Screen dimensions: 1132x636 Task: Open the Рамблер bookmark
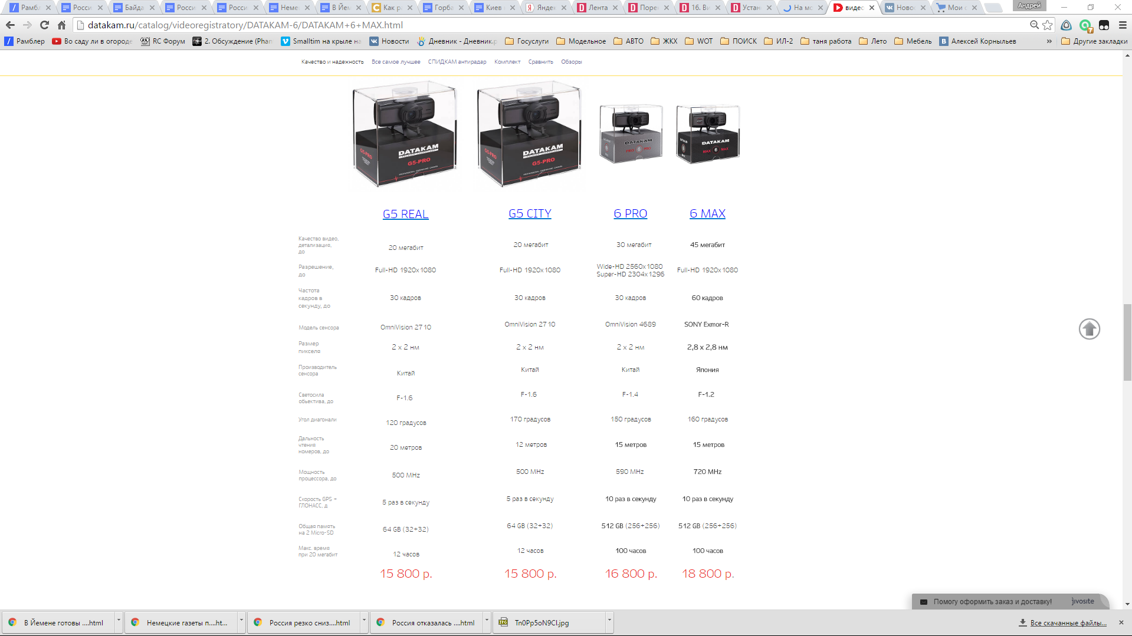point(25,41)
